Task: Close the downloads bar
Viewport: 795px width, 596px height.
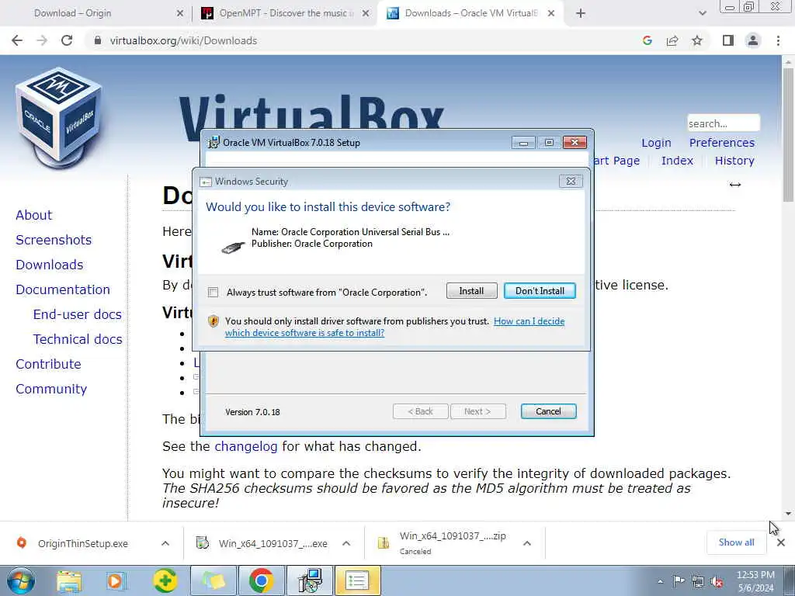Action: [x=781, y=542]
